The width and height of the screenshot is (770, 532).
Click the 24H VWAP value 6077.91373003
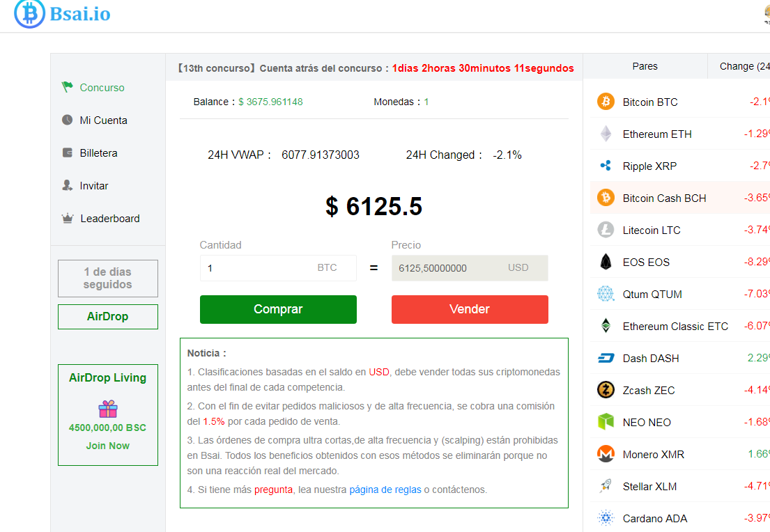[320, 155]
